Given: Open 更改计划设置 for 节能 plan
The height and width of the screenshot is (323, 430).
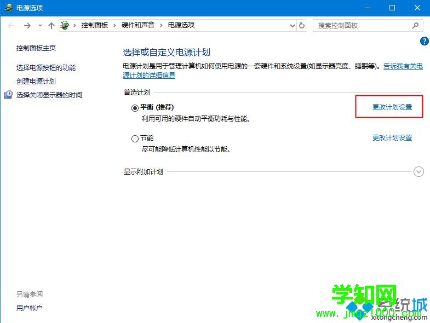Looking at the screenshot, I should click(x=392, y=137).
